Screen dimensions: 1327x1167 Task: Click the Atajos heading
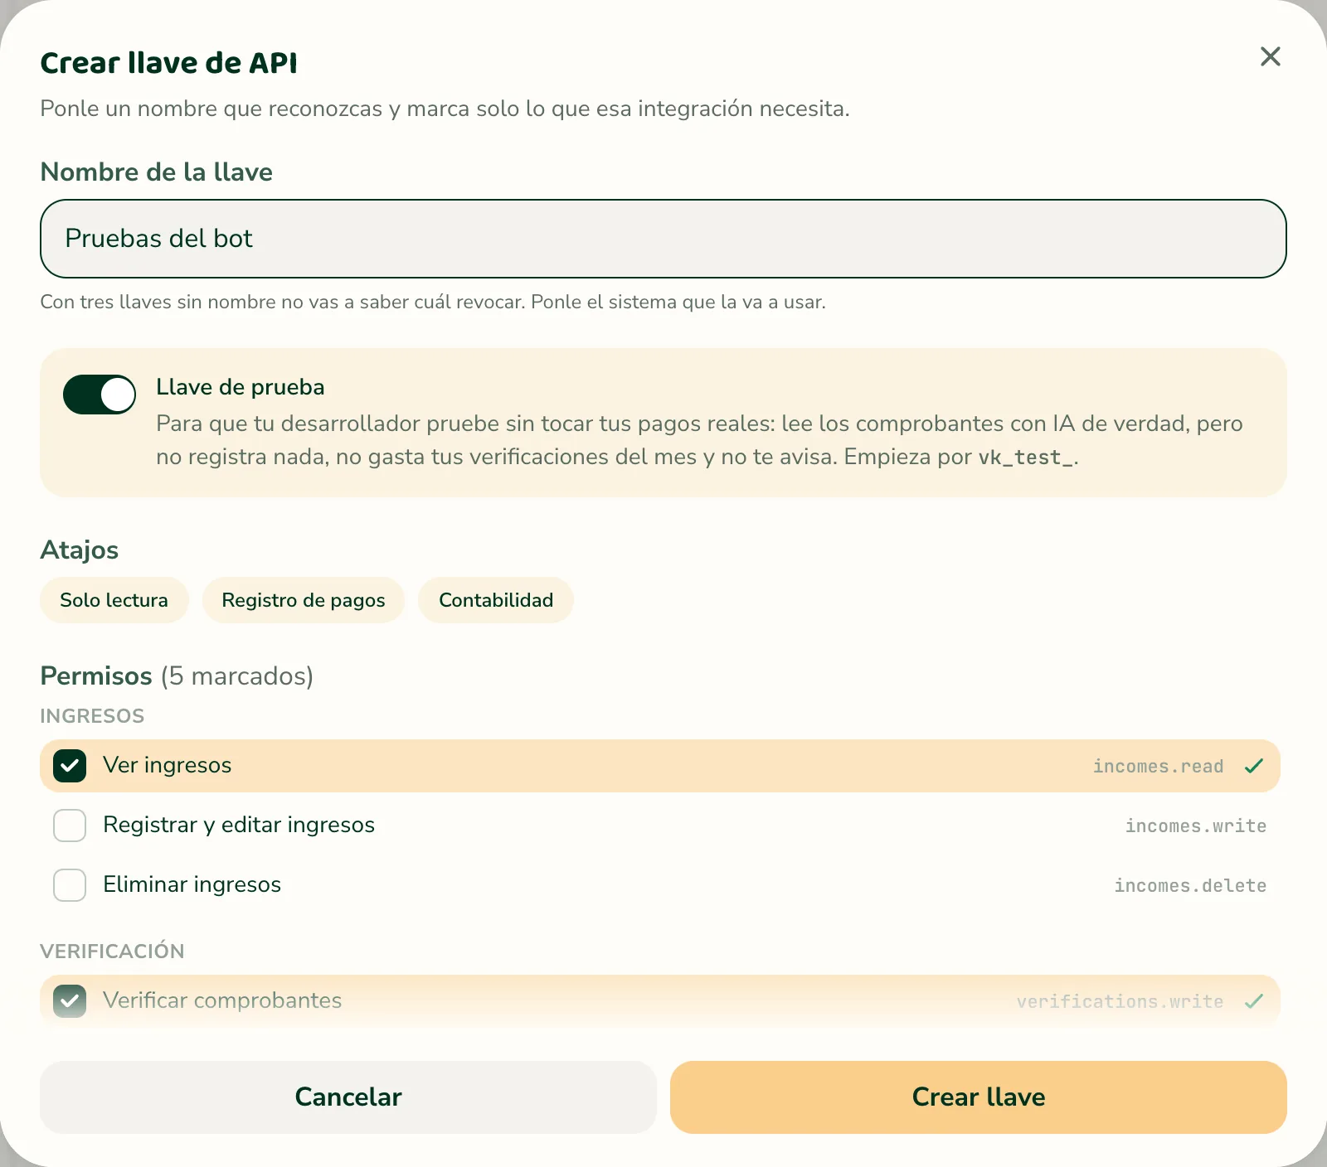pos(80,550)
